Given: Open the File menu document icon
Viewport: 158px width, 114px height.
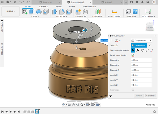Looking at the screenshot, I should [8, 2].
